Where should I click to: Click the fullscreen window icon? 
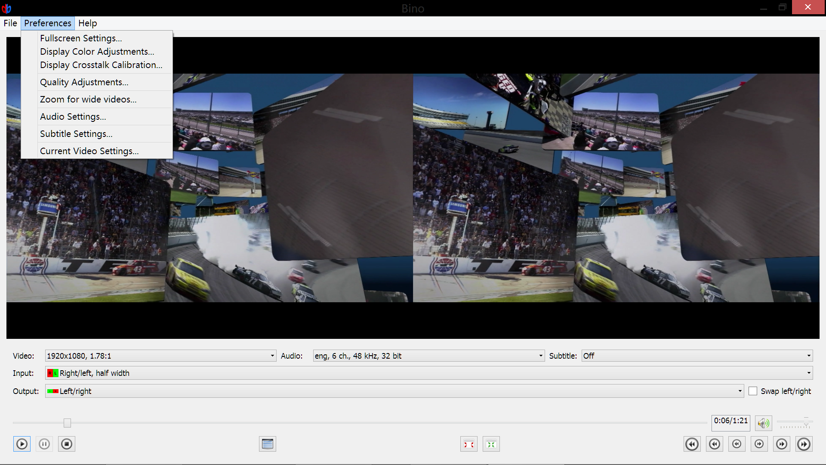pyautogui.click(x=268, y=444)
